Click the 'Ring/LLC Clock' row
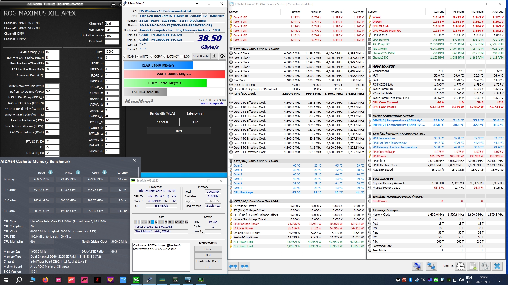Image resolution: width=508 pixels, height=285 pixels. [297, 94]
